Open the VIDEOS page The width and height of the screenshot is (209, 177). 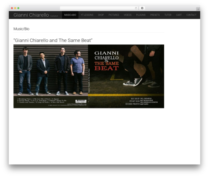127,15
